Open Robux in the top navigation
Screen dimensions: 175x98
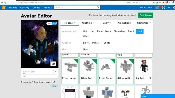[x=48, y=8]
